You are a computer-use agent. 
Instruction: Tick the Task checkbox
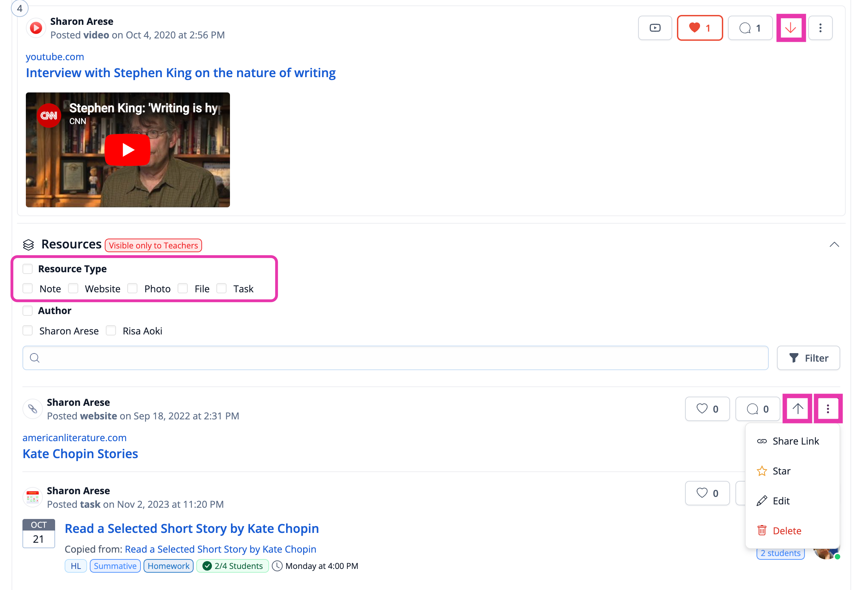click(221, 288)
